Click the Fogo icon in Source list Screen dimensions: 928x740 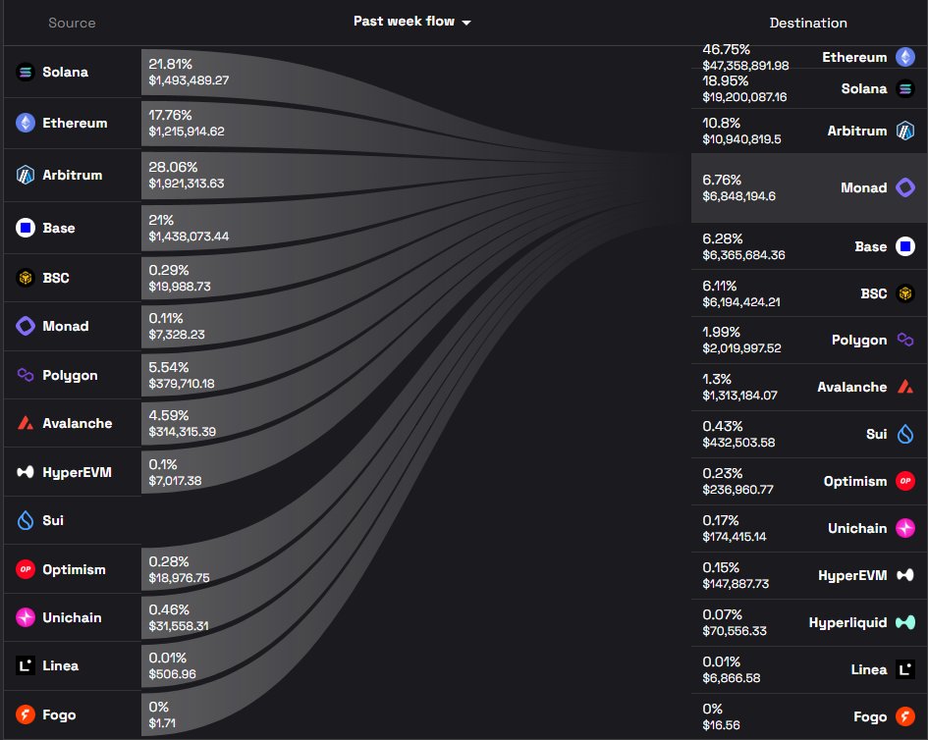26,715
